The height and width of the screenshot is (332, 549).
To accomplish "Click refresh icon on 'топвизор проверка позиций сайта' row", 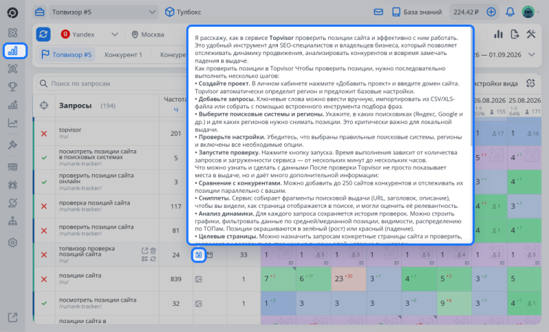I will click(x=153, y=259).
